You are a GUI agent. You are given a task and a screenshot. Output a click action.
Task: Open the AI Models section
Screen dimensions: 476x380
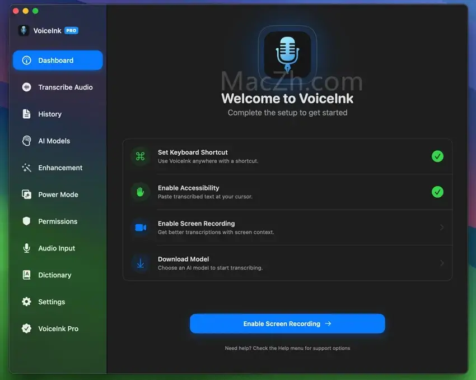coord(58,141)
